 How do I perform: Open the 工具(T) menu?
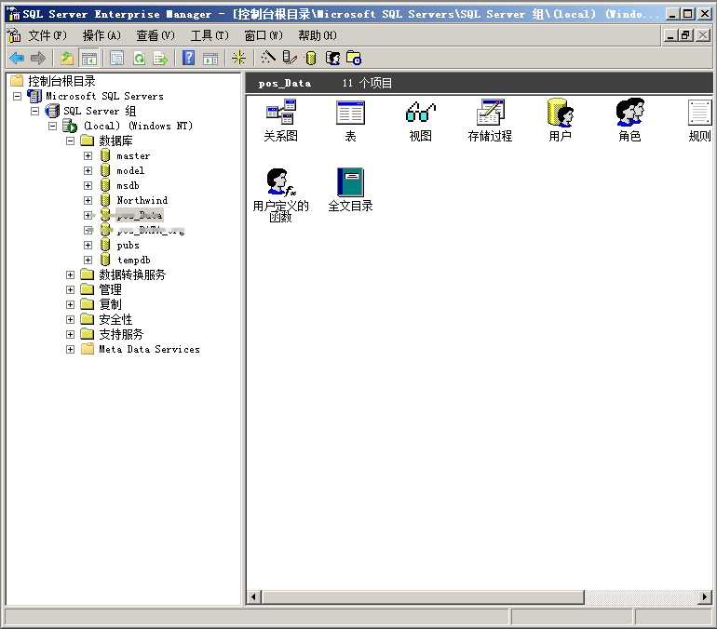point(209,35)
